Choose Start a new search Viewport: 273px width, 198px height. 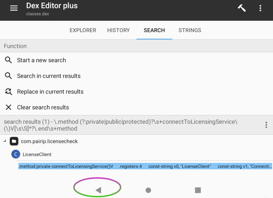coord(136,60)
